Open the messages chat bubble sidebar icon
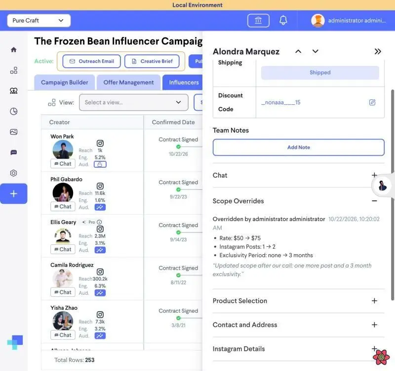This screenshot has height=371, width=395. coord(14,152)
